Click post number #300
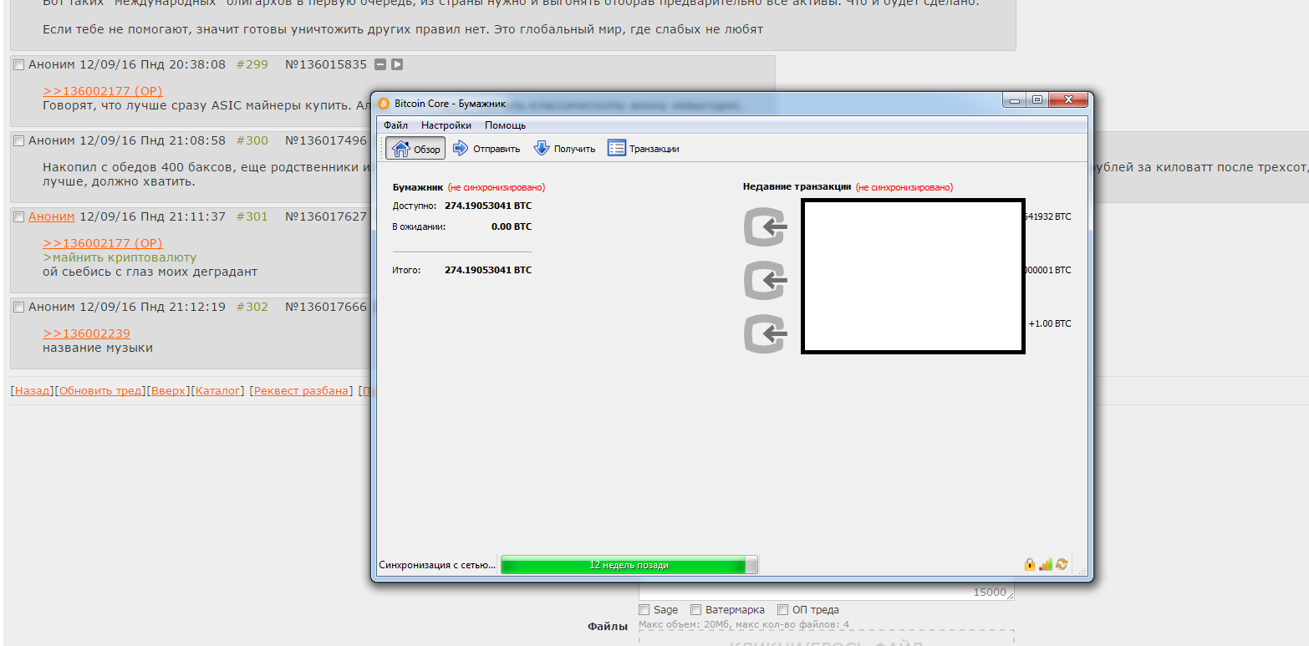This screenshot has height=646, width=1309. pos(252,140)
